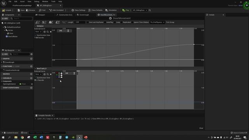249x140 pixels.
Task: Switch to the Construction Script tab
Action: click(64, 15)
